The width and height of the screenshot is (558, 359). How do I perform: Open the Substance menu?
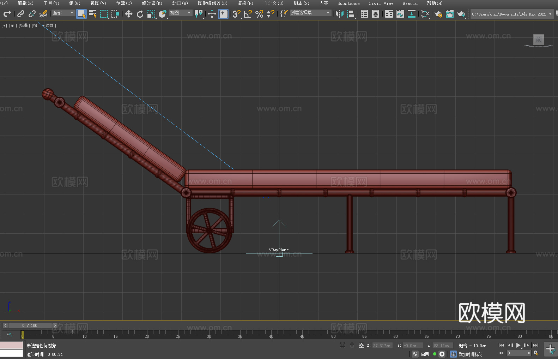[x=348, y=3]
